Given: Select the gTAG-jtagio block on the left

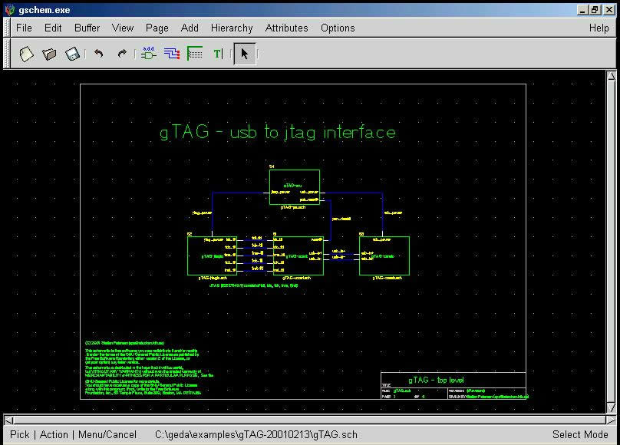Looking at the screenshot, I should pyautogui.click(x=212, y=255).
